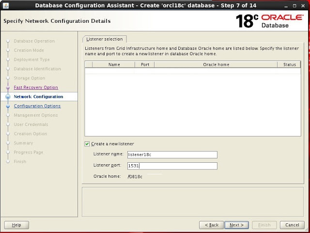Go to the Fast Recovery Option step

[x=36, y=88]
